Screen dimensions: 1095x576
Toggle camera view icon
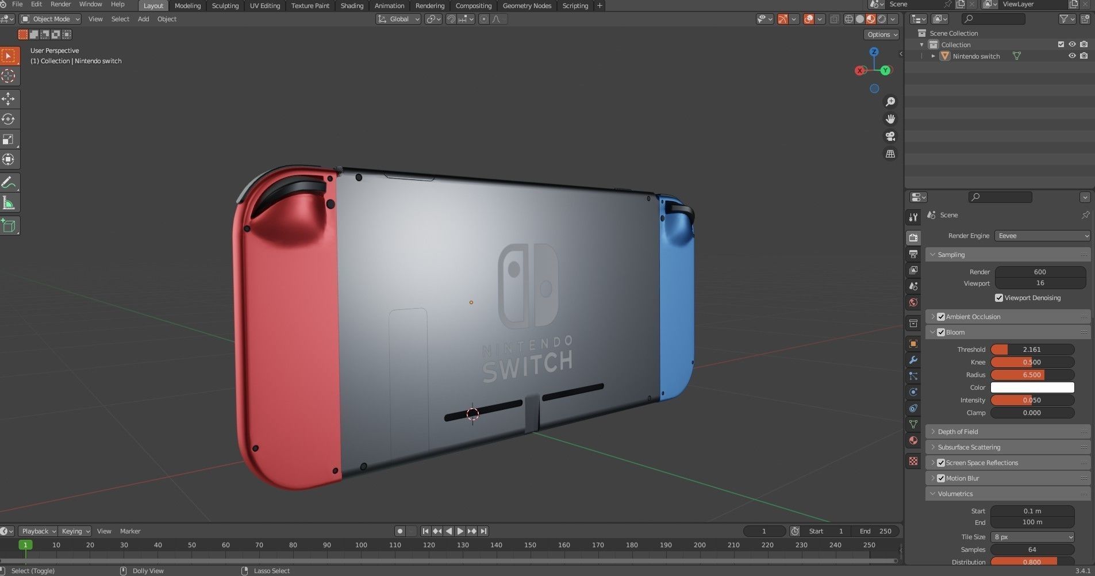point(890,136)
